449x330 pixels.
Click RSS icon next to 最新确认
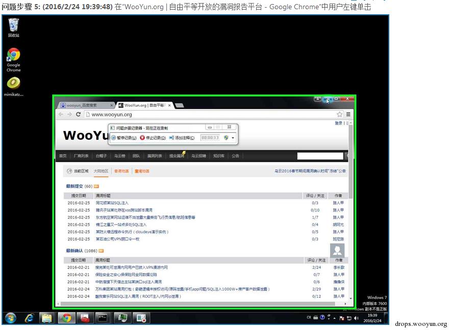point(101,251)
